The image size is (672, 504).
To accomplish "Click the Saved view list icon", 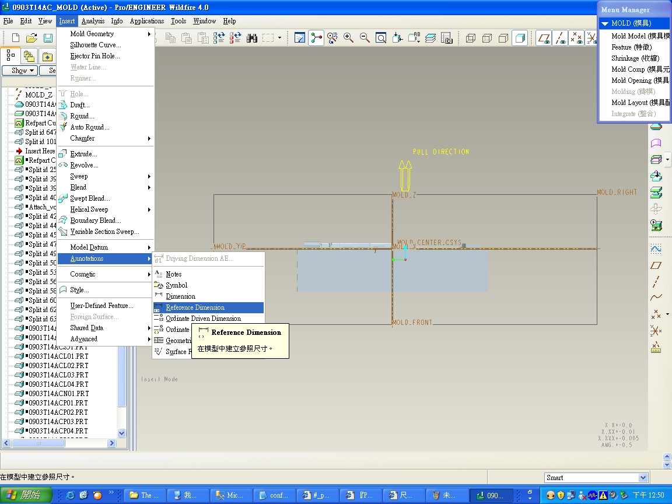I will pos(414,38).
